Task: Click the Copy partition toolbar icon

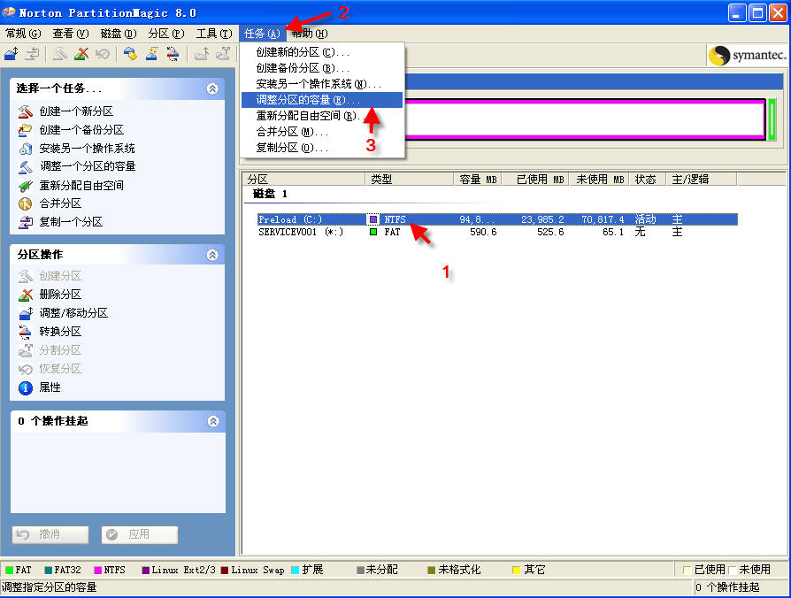Action: pos(32,54)
